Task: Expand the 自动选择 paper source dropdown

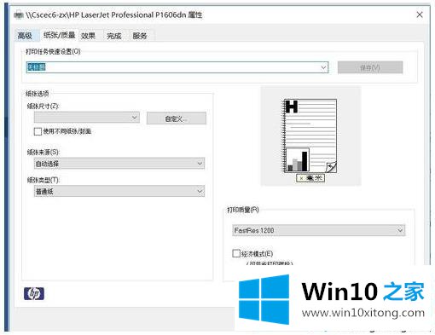Action: point(119,164)
